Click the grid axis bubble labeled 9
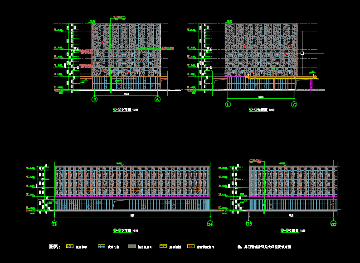The image size is (360, 263). (x=94, y=100)
